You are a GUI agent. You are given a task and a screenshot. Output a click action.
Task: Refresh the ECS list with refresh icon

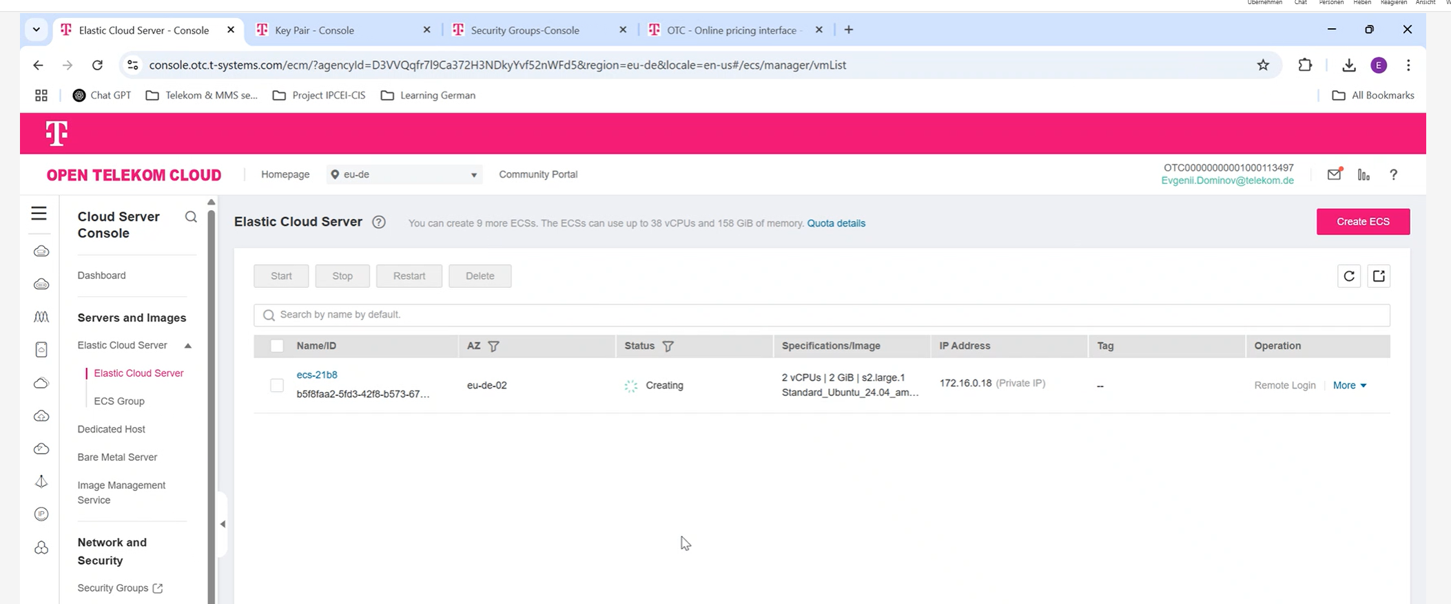tap(1349, 276)
